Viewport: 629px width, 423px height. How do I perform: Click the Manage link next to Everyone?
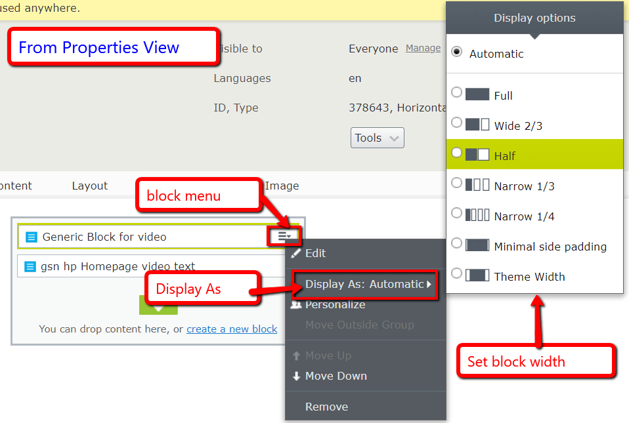(423, 49)
